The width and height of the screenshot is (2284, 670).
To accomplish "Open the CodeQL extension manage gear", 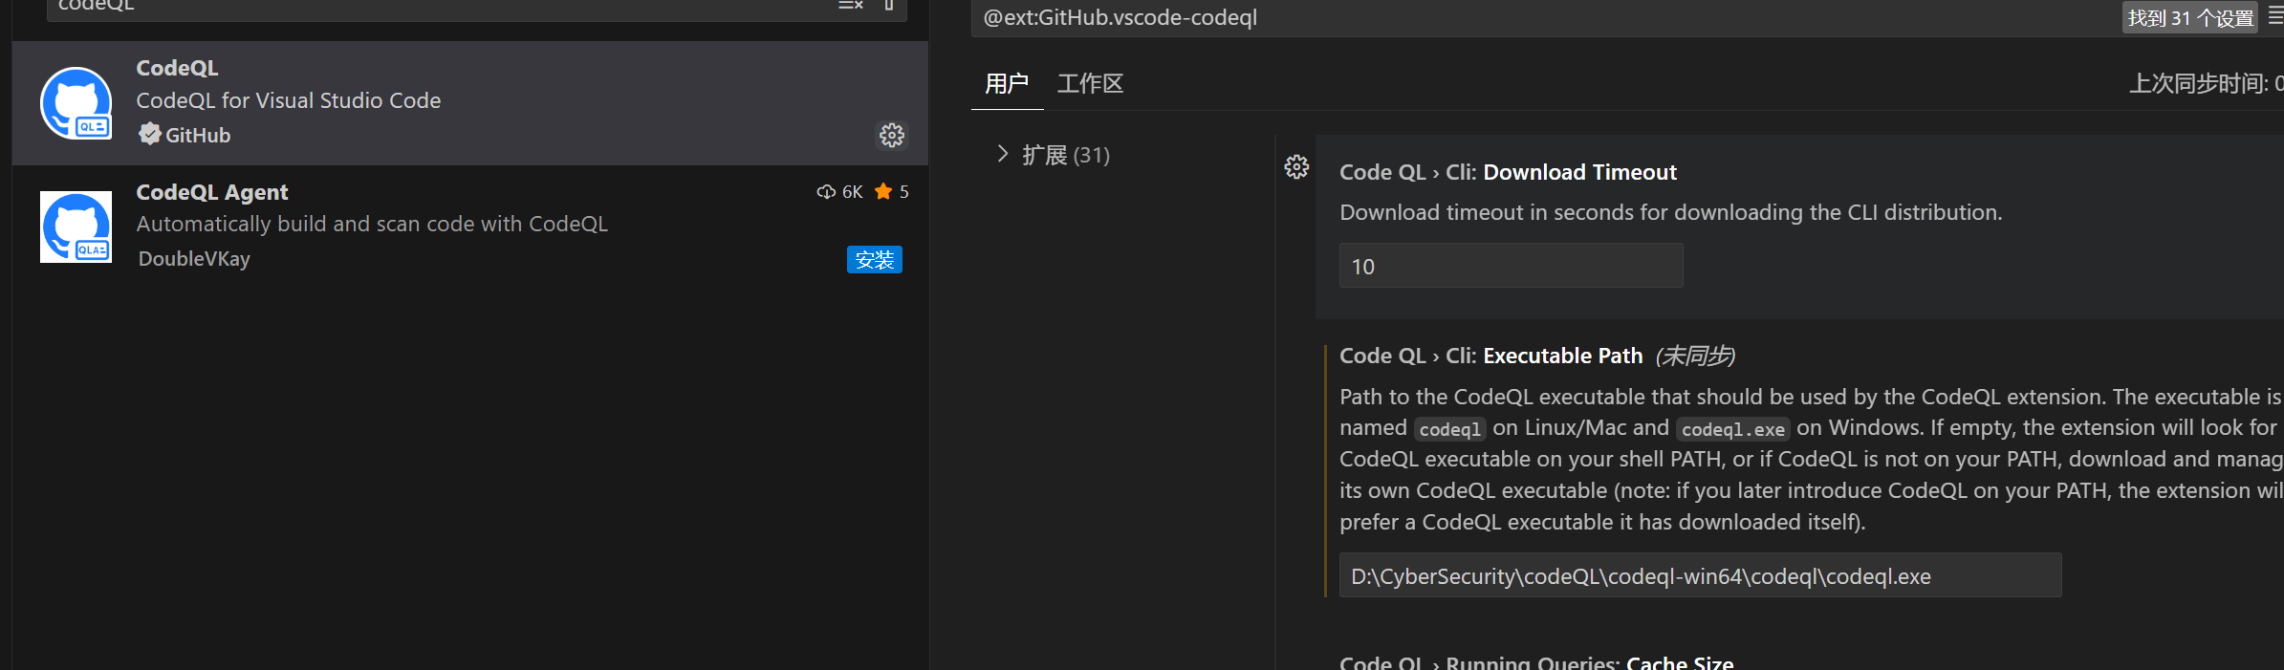I will point(891,136).
